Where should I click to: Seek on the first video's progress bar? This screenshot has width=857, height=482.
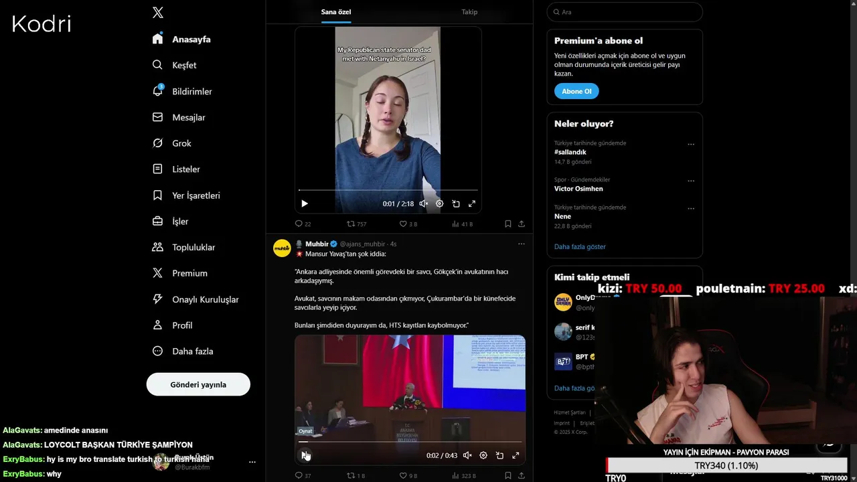(x=388, y=190)
